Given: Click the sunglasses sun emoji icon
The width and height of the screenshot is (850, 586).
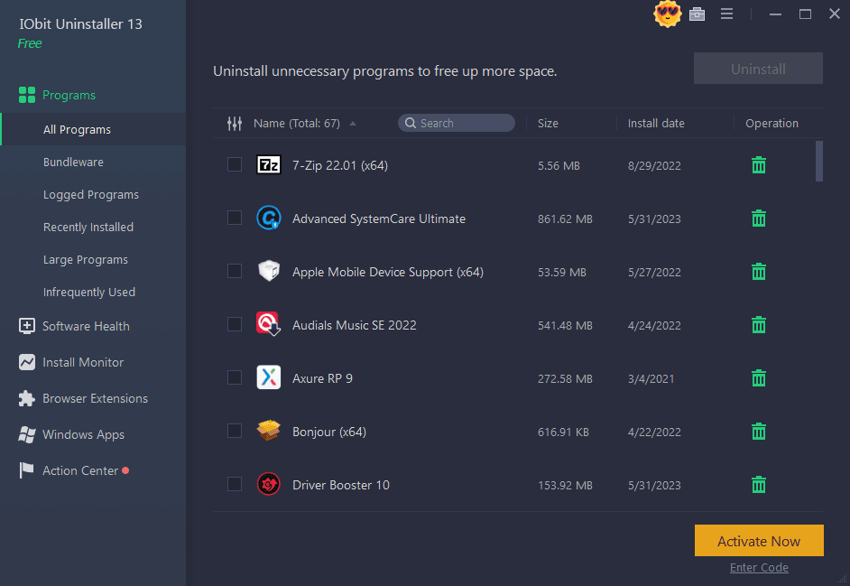Looking at the screenshot, I should tap(667, 14).
